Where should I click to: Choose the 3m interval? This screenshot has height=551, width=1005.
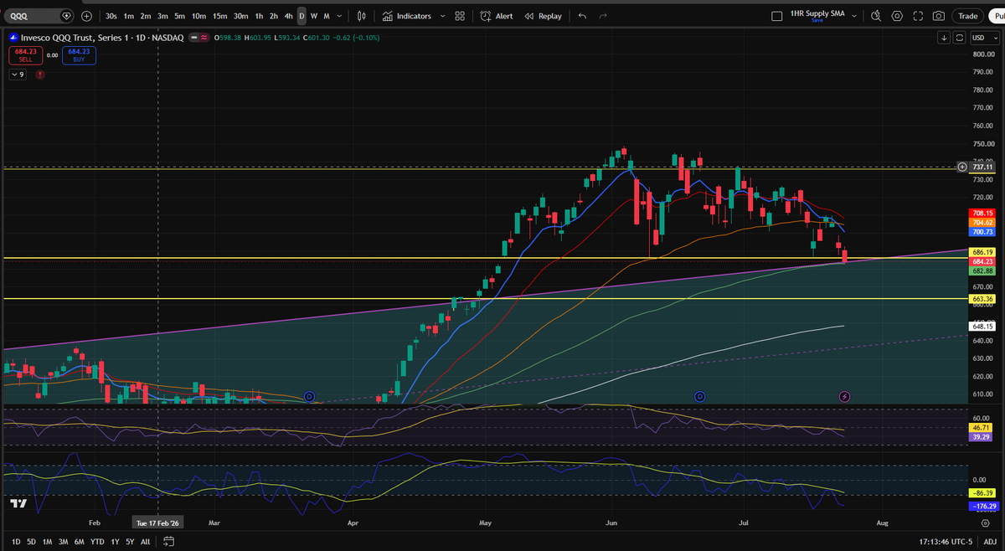[162, 16]
